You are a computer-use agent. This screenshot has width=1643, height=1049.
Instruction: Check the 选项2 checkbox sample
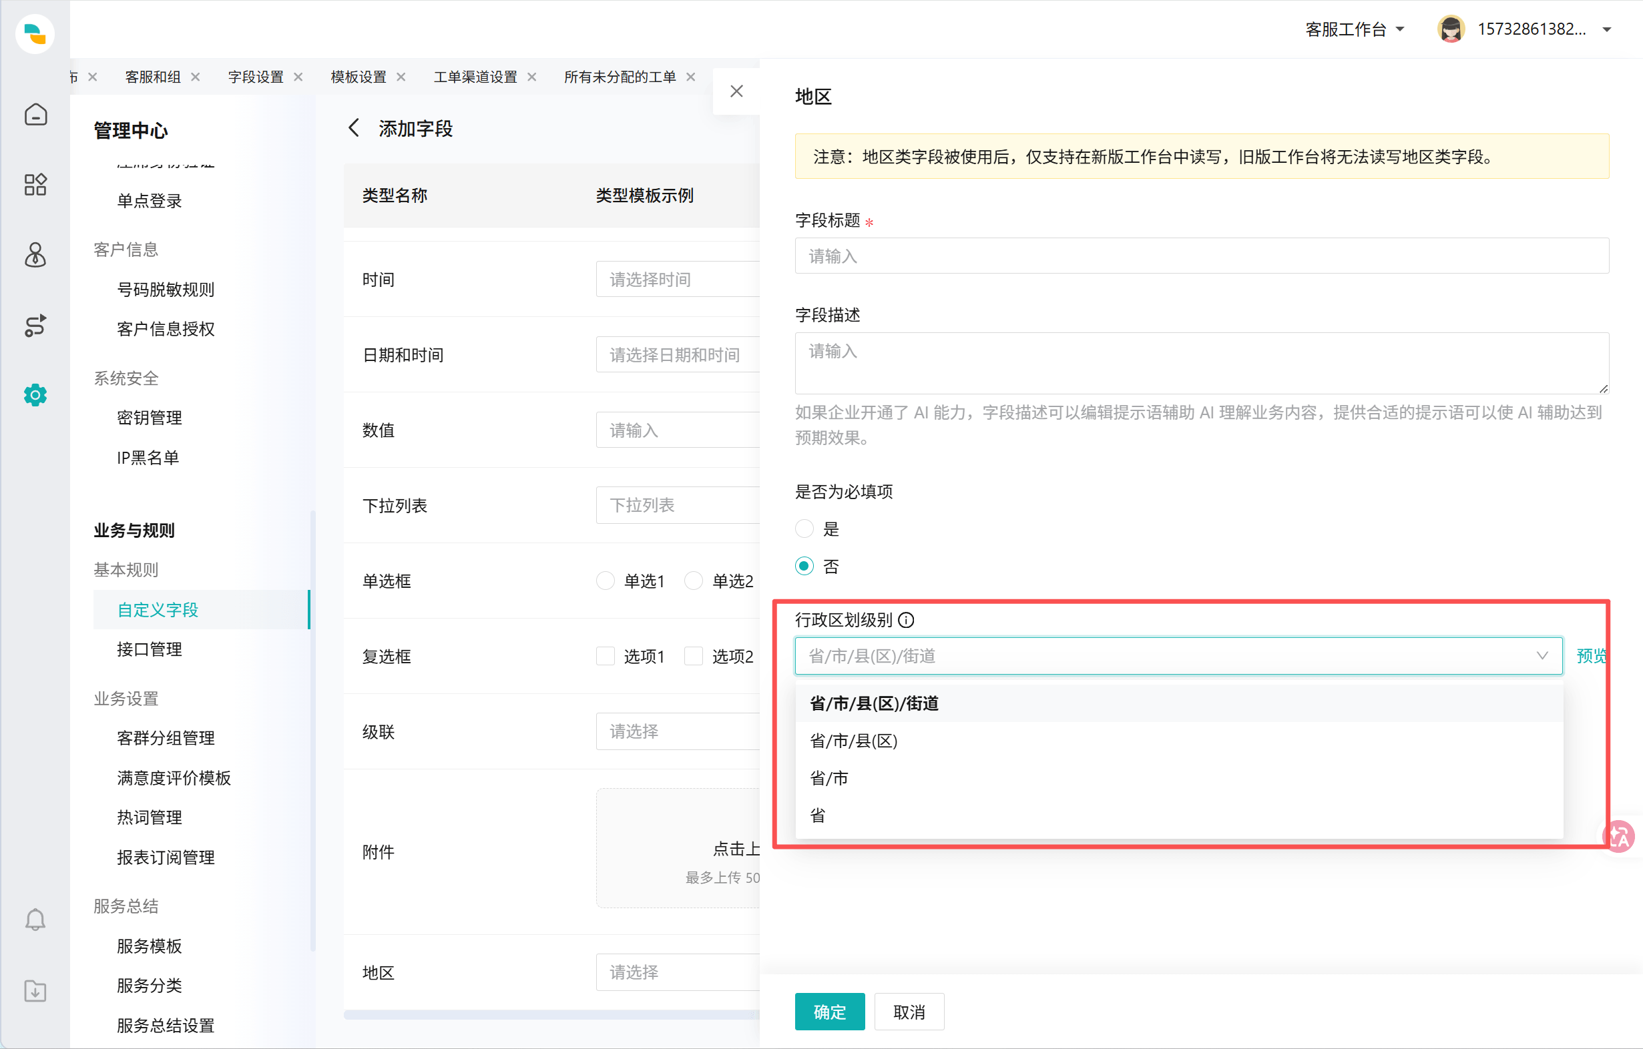pos(693,656)
